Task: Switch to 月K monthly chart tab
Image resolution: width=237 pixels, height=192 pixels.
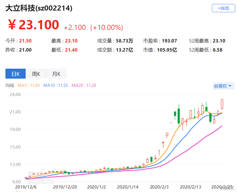Action: (x=56, y=74)
